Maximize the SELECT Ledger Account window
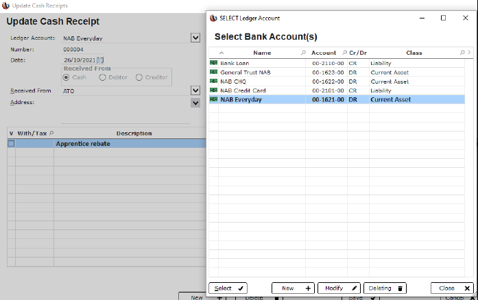The height and width of the screenshot is (300, 478). (x=443, y=18)
